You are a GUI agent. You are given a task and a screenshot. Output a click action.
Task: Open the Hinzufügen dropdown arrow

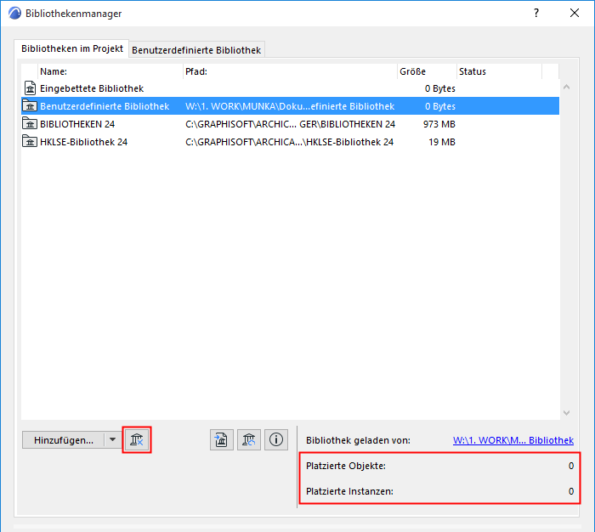(113, 439)
